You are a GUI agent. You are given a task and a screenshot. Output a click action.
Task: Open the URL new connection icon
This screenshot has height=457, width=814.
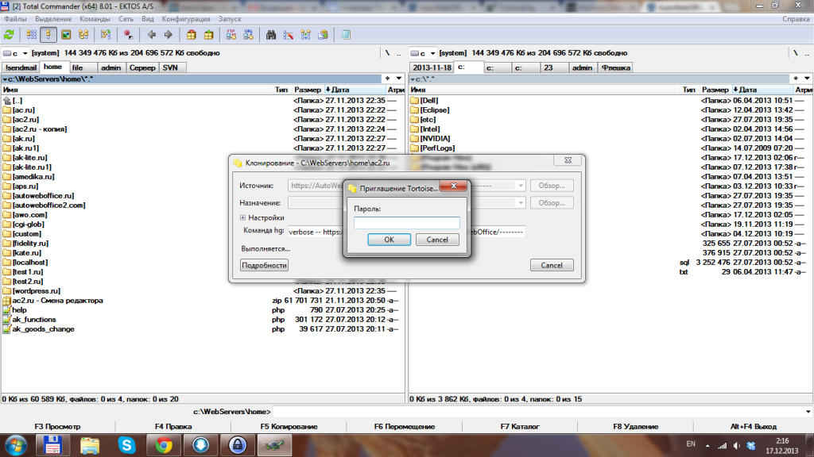249,35
